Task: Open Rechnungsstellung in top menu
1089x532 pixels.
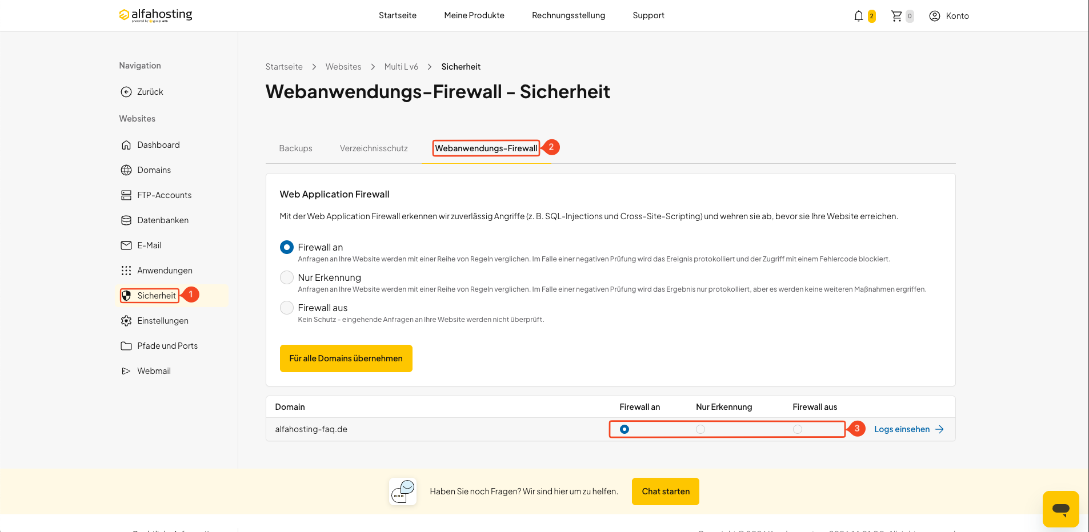Action: coord(568,15)
